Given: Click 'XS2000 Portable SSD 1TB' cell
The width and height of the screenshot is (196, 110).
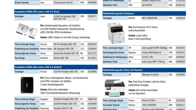Looking at the screenshot, I should pyautogui.click(x=66, y=99).
